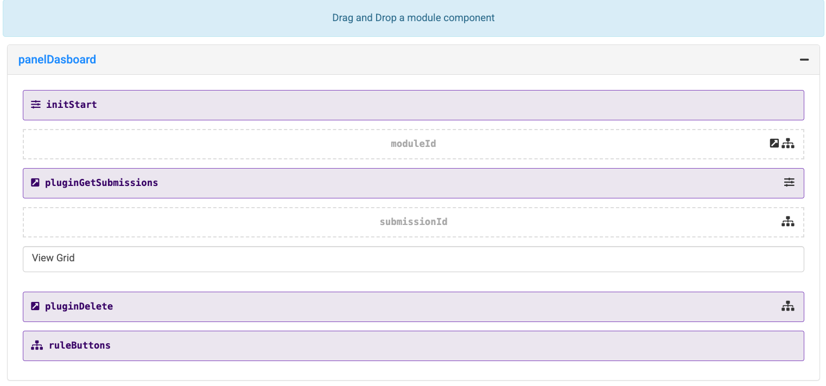Open the edit icon in moduleId field
The width and height of the screenshot is (826, 386).
click(x=774, y=143)
